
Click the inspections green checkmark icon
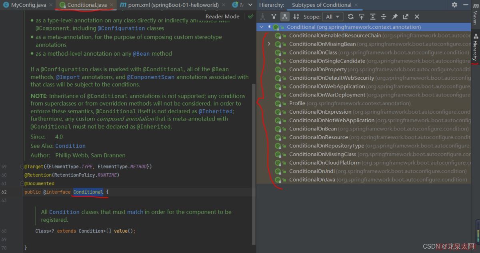pos(250,16)
